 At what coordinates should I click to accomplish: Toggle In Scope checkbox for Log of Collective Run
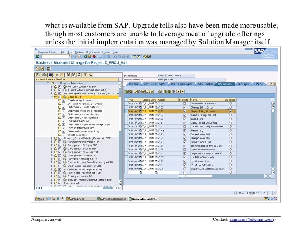185,165
